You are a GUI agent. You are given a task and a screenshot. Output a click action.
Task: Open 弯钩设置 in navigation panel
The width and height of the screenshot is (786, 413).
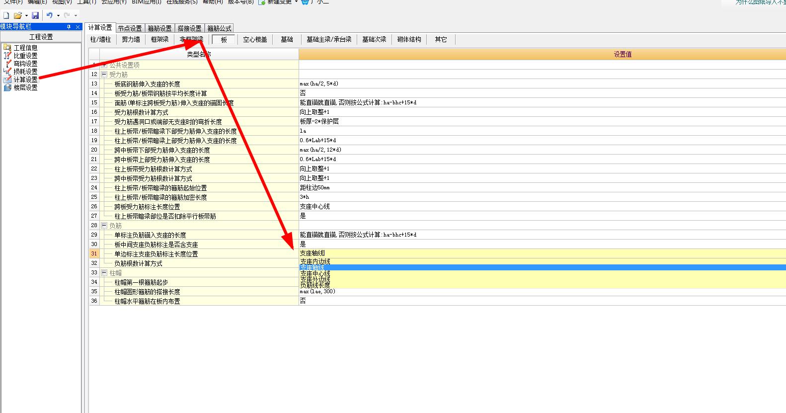[x=25, y=64]
